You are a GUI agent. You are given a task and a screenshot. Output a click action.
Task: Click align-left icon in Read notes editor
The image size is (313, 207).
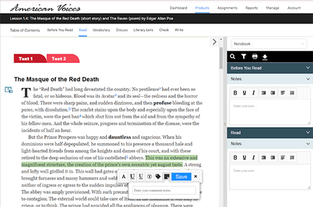283,157
